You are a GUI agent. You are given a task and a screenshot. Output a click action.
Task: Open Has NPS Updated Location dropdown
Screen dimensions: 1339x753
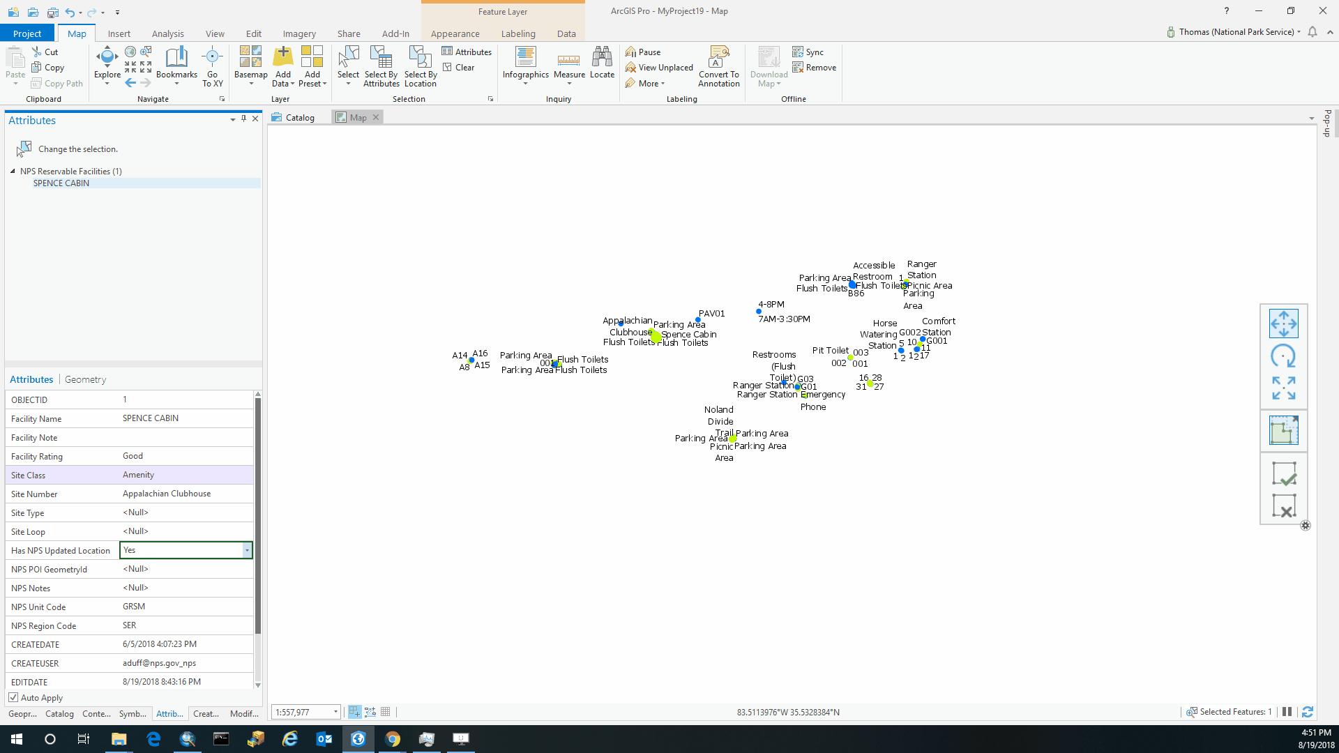(x=247, y=550)
